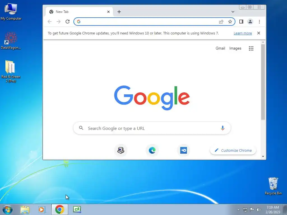Click the Chrome taskbar button
Image resolution: width=287 pixels, height=215 pixels.
click(60, 209)
